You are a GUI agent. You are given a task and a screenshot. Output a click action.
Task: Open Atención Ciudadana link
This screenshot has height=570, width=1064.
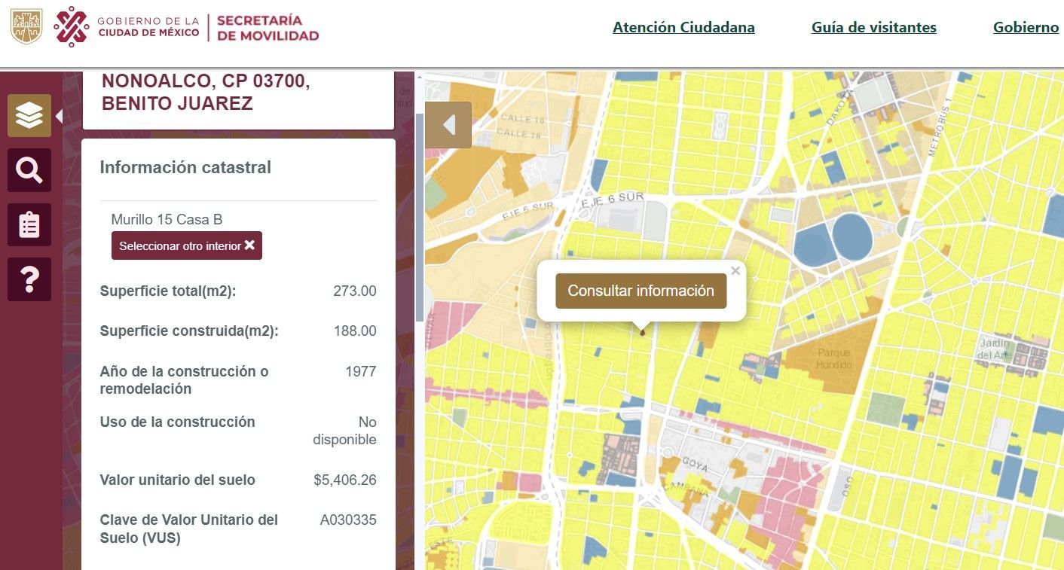(x=683, y=28)
